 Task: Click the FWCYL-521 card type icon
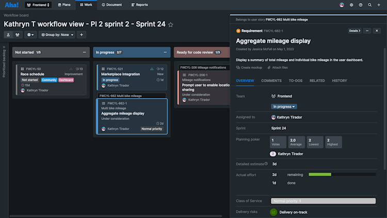(x=103, y=69)
